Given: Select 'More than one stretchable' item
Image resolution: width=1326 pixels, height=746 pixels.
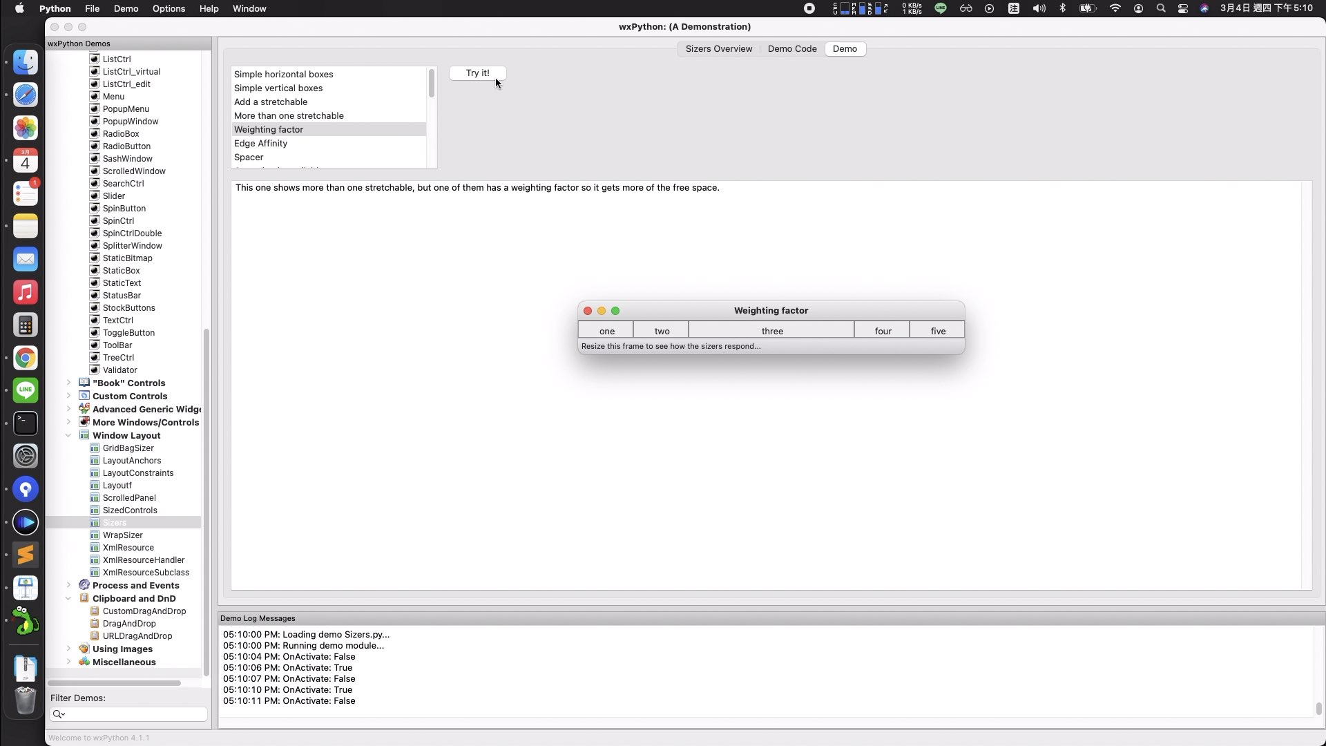Looking at the screenshot, I should pyautogui.click(x=329, y=115).
